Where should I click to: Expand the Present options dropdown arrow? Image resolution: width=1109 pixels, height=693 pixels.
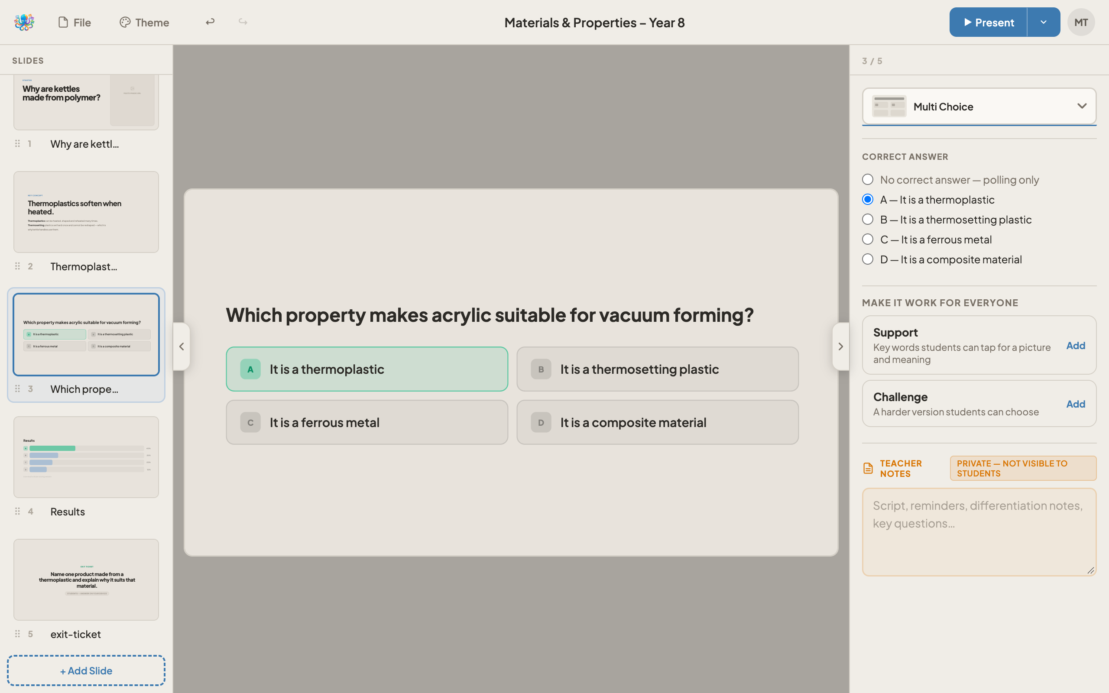1044,22
